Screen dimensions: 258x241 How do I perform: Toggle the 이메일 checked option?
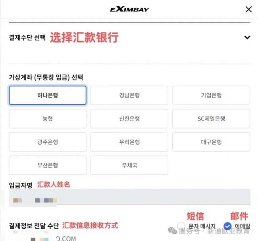tap(227, 226)
